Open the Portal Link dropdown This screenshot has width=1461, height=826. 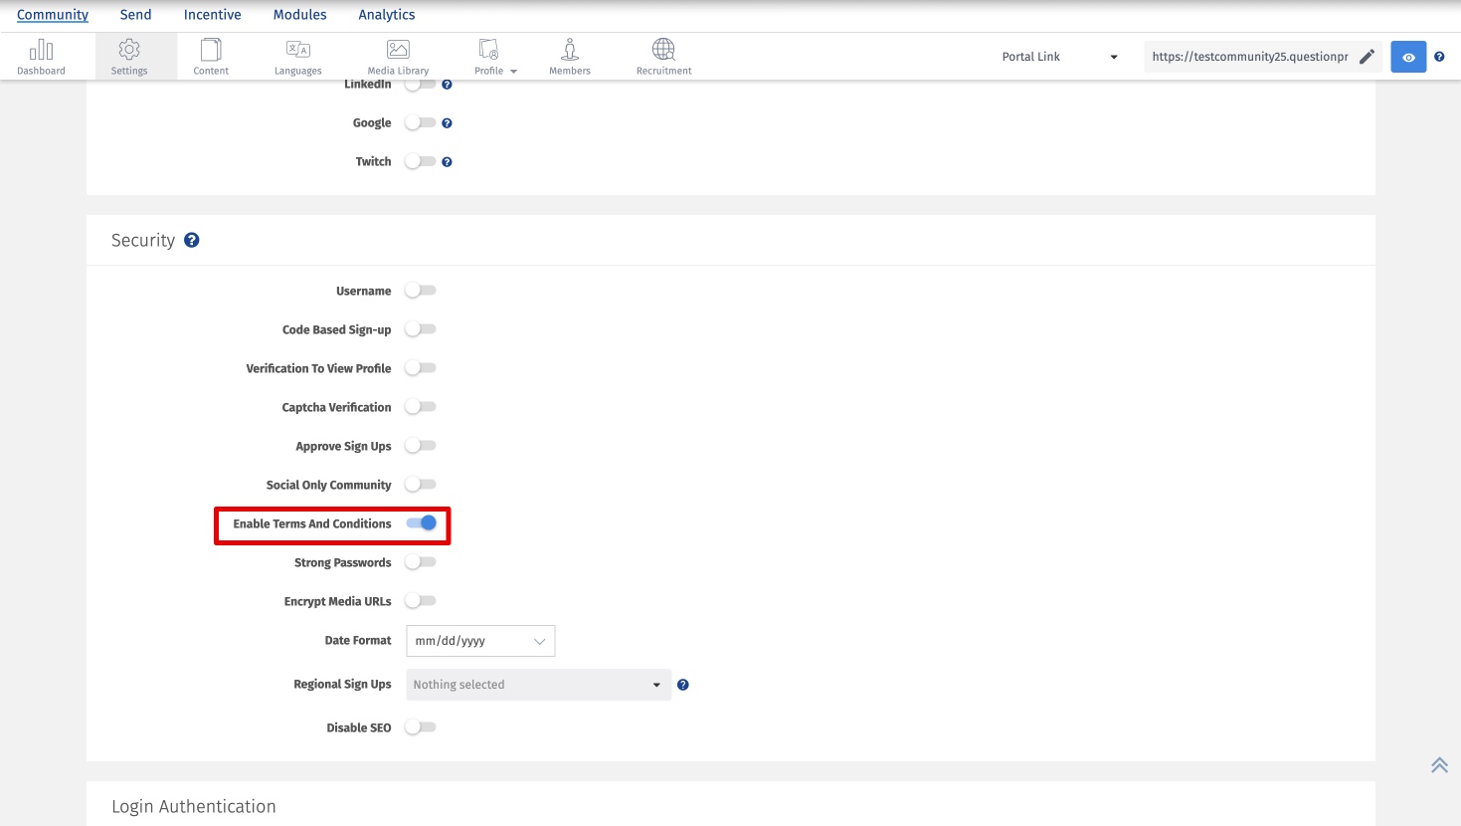point(1060,57)
